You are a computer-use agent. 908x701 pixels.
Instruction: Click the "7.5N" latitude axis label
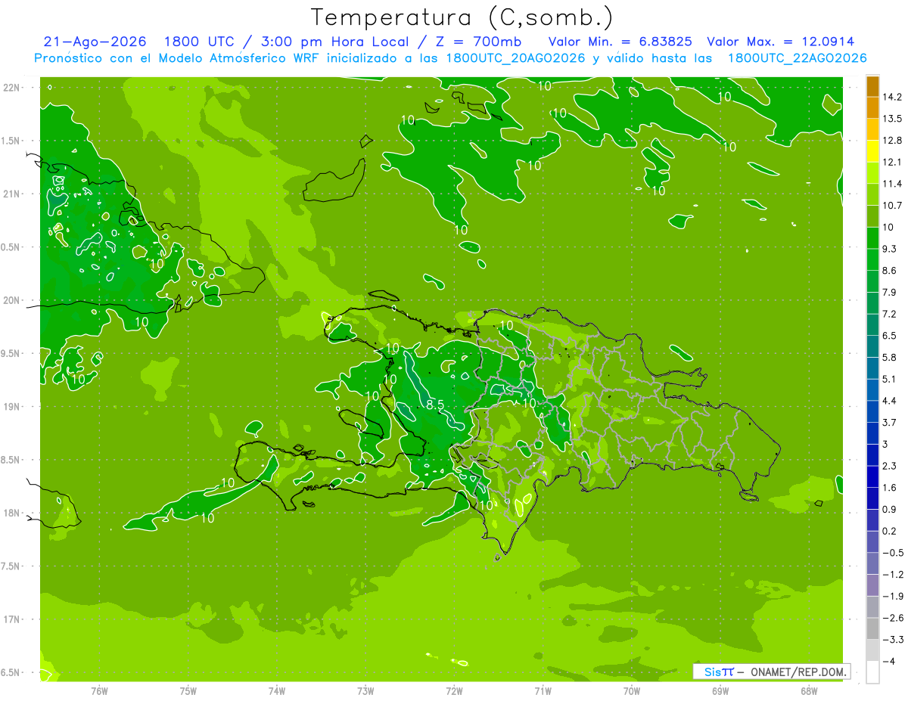tap(11, 566)
